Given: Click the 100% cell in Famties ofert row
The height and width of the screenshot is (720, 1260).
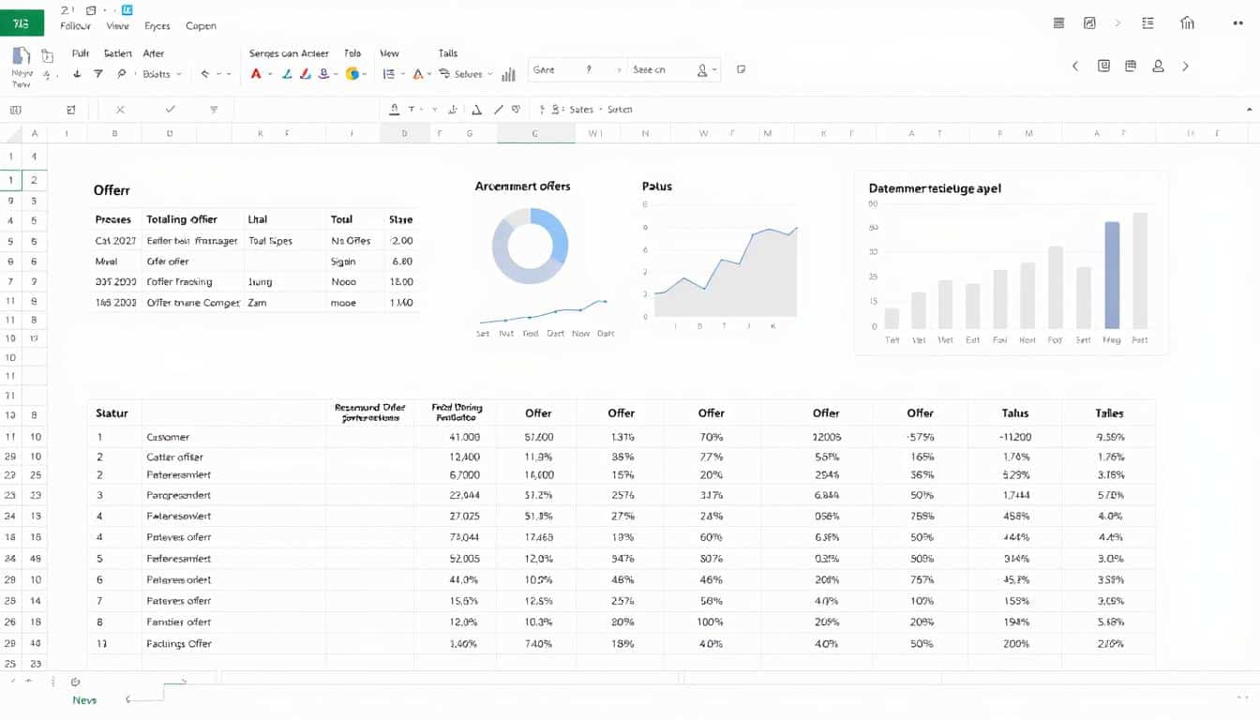Looking at the screenshot, I should [711, 622].
